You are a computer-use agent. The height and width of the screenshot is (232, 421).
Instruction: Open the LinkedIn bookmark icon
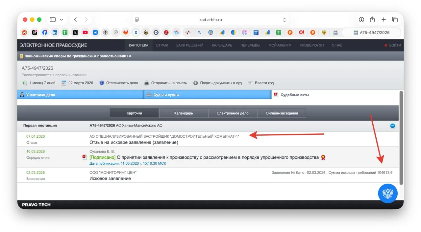(55, 33)
